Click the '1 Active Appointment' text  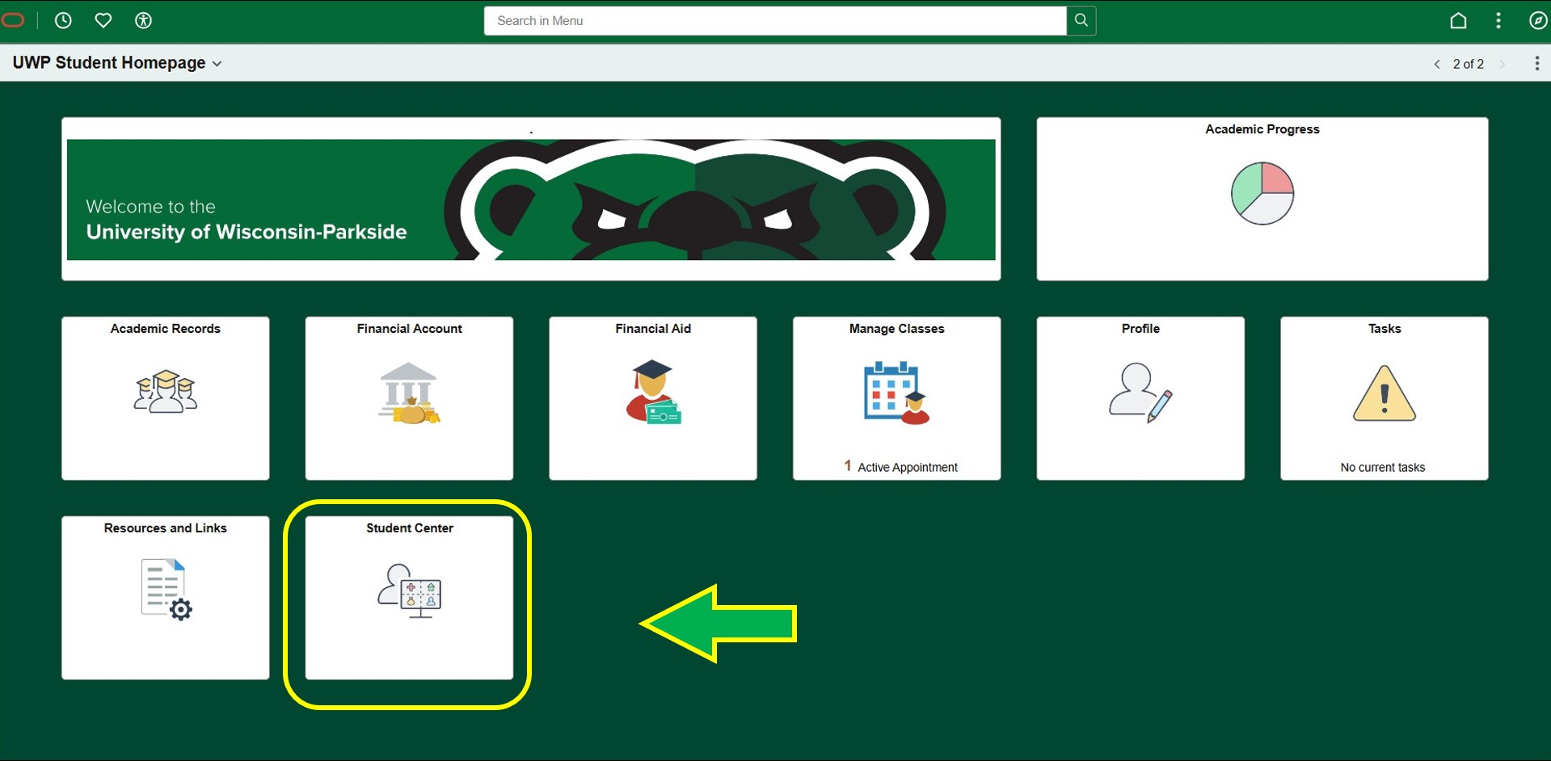point(900,467)
